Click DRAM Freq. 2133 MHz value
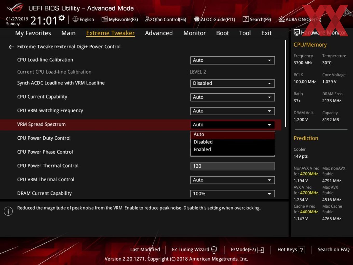353x265 pixels. click(x=331, y=101)
